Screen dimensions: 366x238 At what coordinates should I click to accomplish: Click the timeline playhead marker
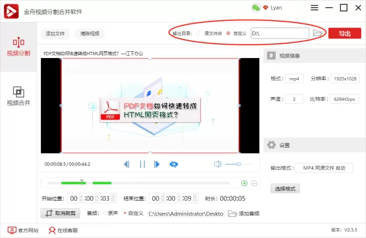pos(82,182)
